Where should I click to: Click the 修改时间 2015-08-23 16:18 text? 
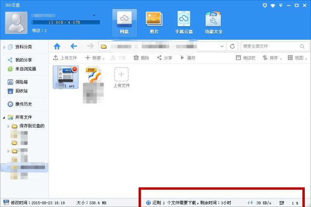(38, 203)
